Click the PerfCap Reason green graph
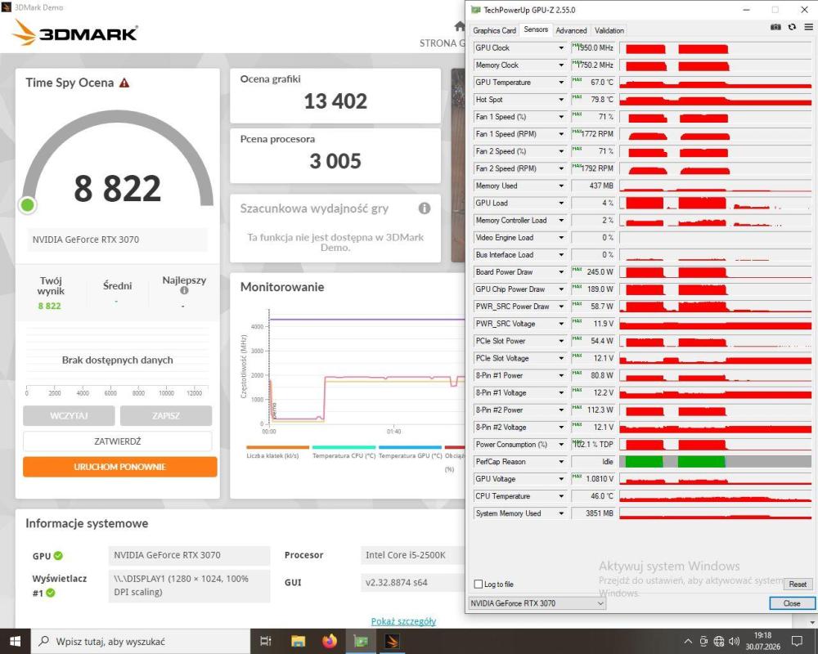Screen dimensions: 818x654 point(675,462)
